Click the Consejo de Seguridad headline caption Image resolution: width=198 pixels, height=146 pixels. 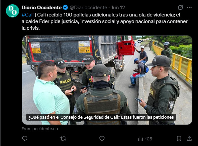coord(101,117)
